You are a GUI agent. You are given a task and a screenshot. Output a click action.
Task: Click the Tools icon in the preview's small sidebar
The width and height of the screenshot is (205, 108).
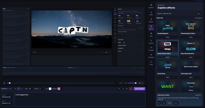click(x=115, y=41)
